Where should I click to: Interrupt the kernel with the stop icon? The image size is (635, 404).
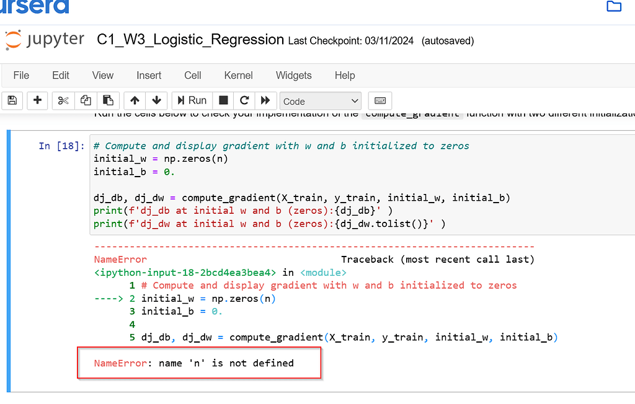[222, 100]
